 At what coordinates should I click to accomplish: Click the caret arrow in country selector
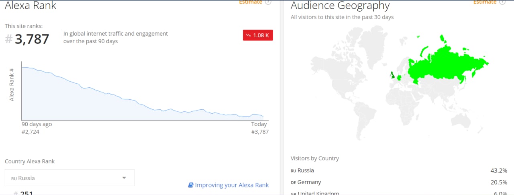124,178
